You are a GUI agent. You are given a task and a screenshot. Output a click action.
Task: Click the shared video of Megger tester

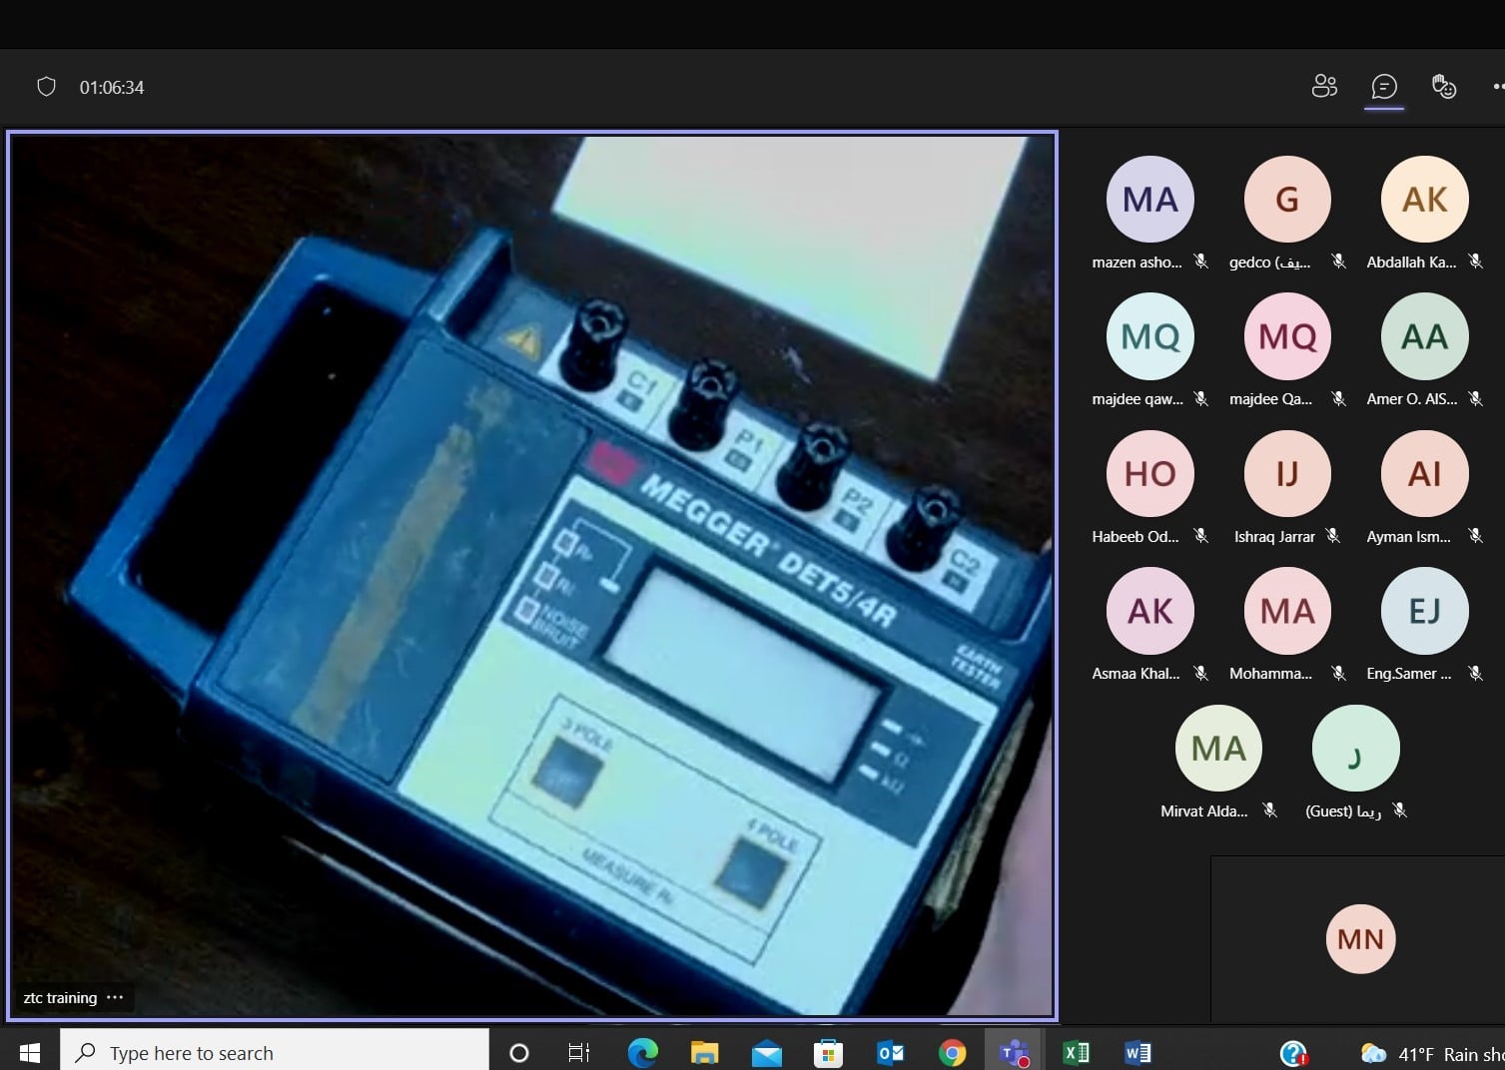(531, 576)
